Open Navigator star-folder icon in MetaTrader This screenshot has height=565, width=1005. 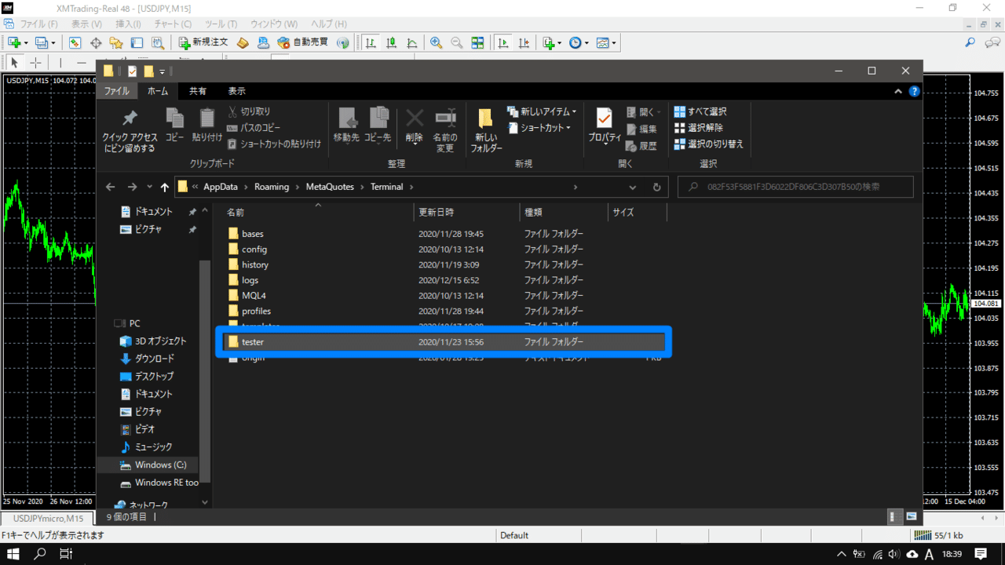(x=116, y=42)
